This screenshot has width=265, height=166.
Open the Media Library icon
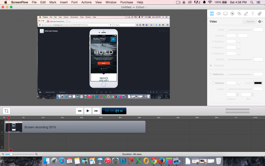click(260, 14)
